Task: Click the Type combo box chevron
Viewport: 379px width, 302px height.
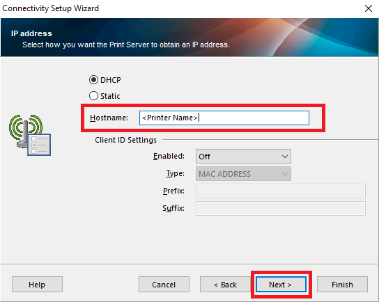Action: click(285, 174)
